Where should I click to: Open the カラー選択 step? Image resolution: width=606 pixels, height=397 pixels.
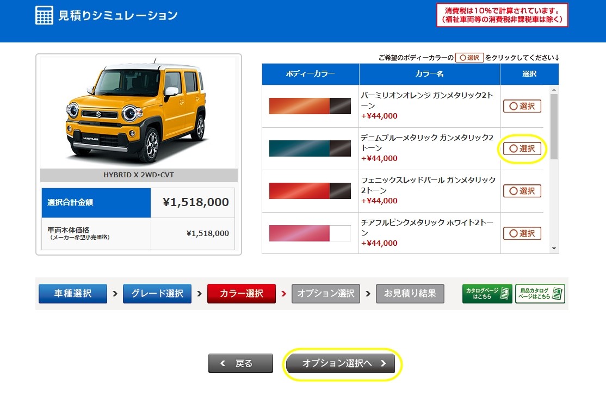coord(241,294)
